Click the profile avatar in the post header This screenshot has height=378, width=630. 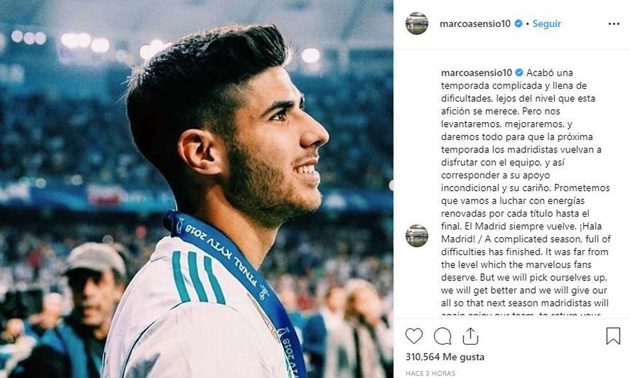pyautogui.click(x=417, y=23)
